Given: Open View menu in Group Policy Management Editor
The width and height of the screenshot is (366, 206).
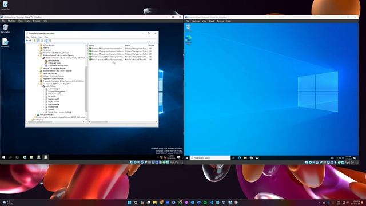Looking at the screenshot, I should [40, 37].
